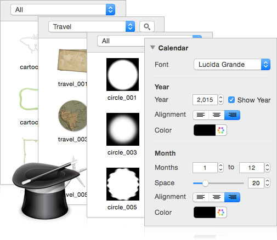Screen dimensions: 277x240
Task: Click the Month color black swatch
Action: pos(205,213)
